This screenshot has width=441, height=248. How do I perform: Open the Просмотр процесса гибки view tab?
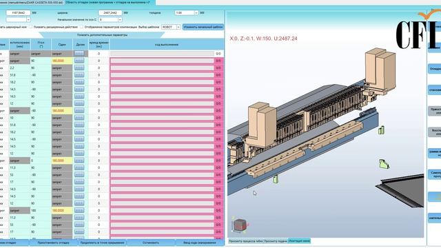(246, 241)
